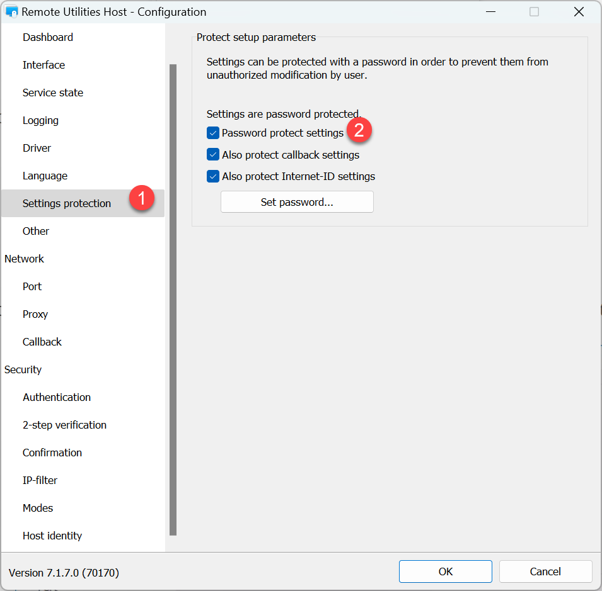Click the Remote Utilities app icon in title bar

click(11, 12)
